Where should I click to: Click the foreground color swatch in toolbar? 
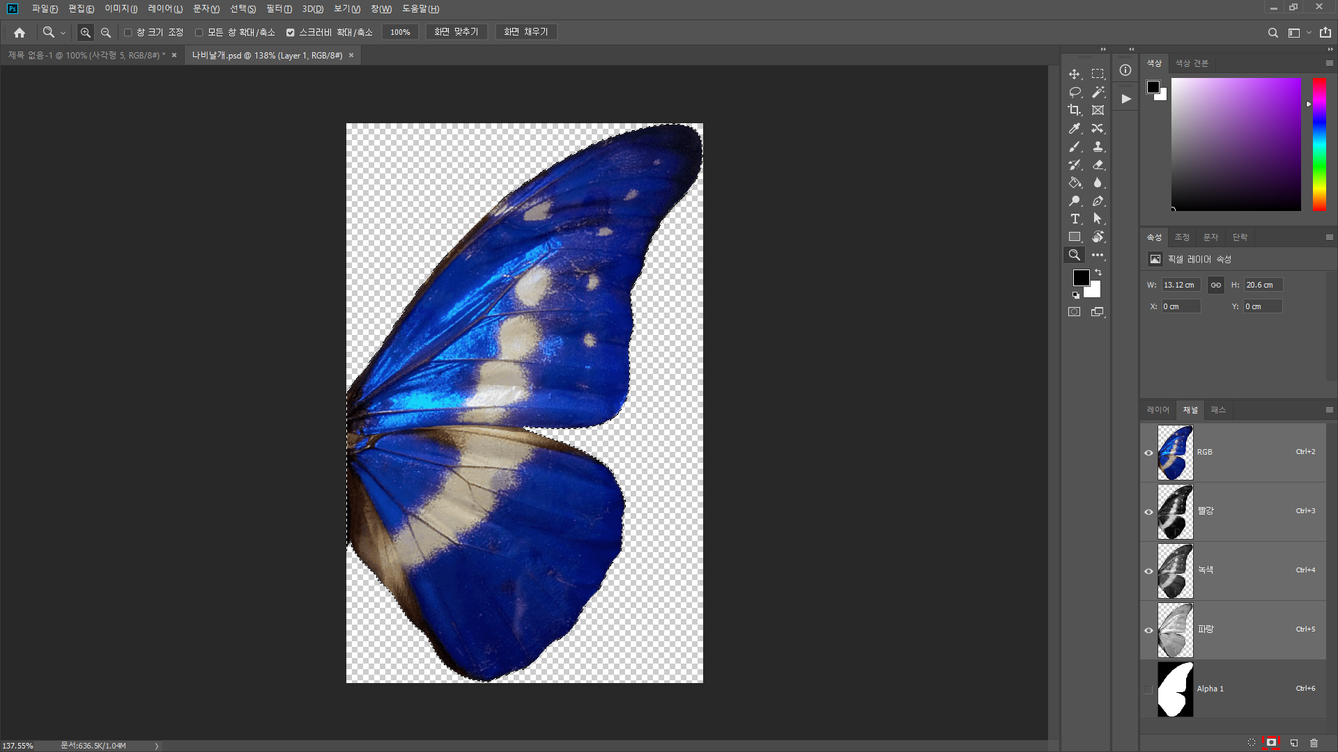pos(1080,277)
